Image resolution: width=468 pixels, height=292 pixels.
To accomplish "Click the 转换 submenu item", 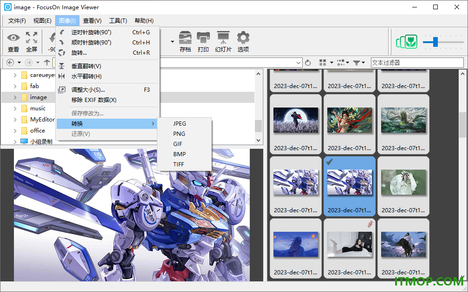I will (x=107, y=123).
